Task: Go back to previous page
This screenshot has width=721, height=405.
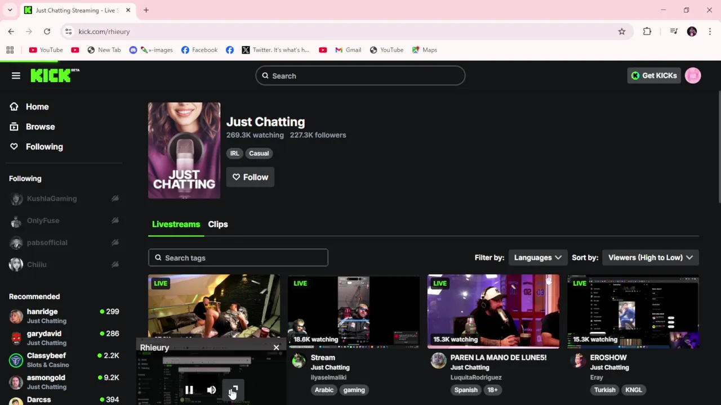Action: 11,31
